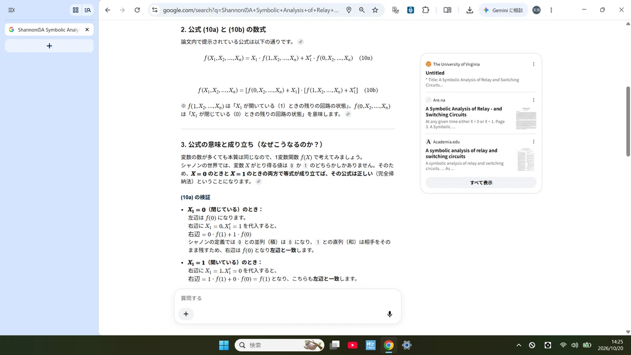Open a new tab with the plus button
This screenshot has width=631, height=355.
click(49, 46)
